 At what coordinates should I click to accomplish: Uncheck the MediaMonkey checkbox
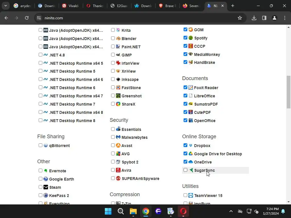(185, 54)
